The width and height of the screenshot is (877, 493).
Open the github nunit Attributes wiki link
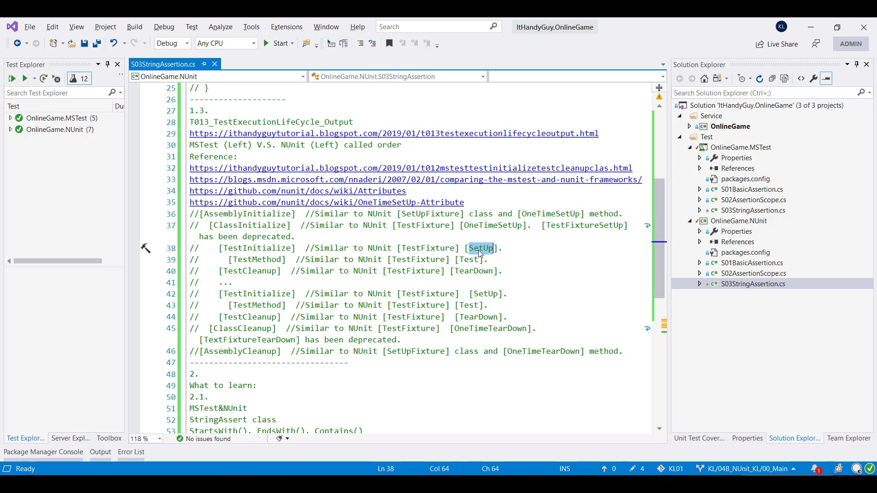coord(297,191)
